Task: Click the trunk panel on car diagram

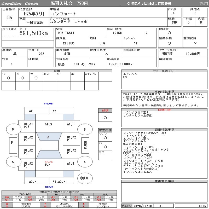Action: click(x=49, y=165)
